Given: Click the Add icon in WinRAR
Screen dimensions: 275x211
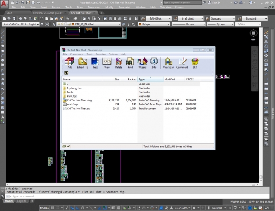Looking at the screenshot, I should (x=70, y=63).
